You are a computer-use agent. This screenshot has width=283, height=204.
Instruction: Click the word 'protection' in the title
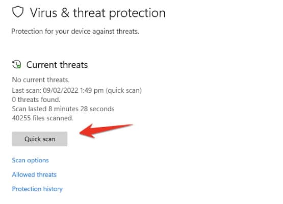tap(137, 13)
